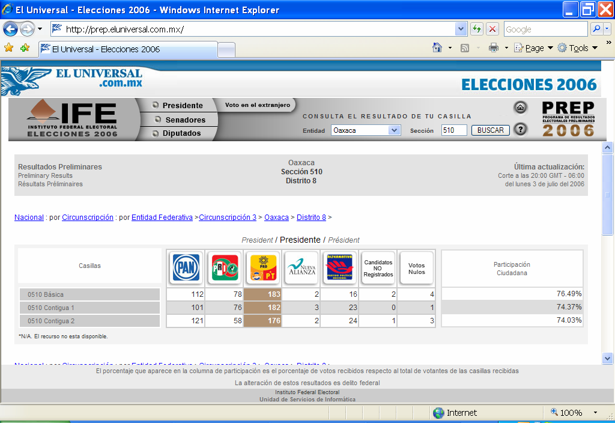Show more toolbar items chevron

[x=608, y=43]
